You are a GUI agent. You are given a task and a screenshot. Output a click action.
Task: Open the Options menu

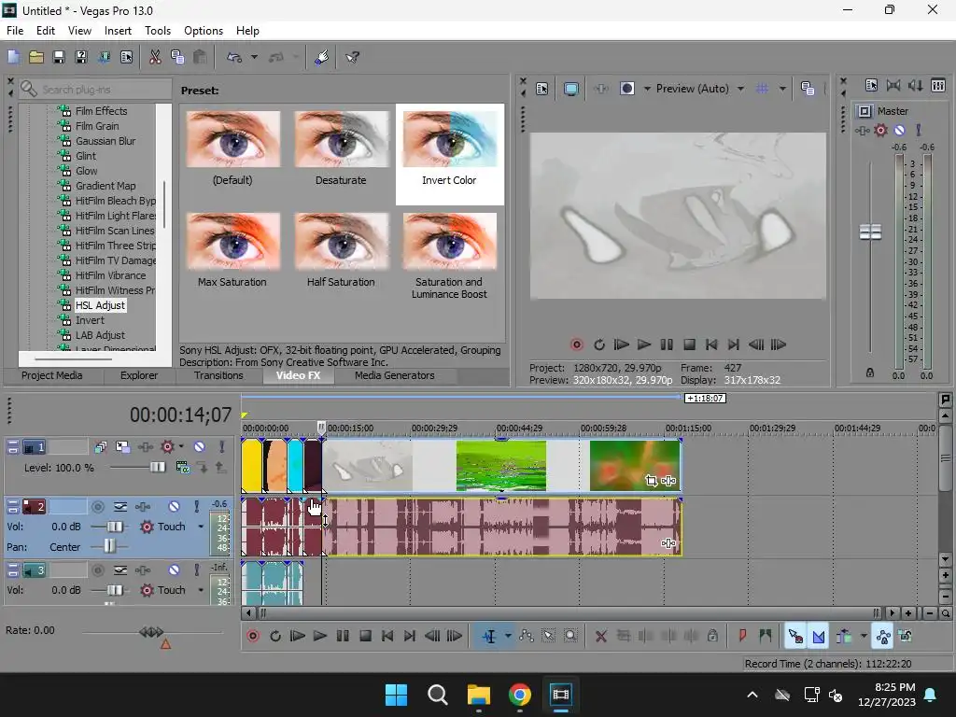point(203,31)
